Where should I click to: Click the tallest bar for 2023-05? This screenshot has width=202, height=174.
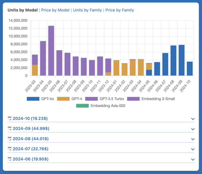point(51,51)
